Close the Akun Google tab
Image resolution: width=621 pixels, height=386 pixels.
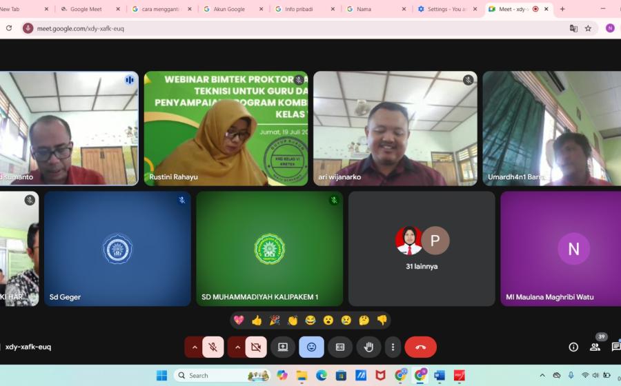coord(261,9)
